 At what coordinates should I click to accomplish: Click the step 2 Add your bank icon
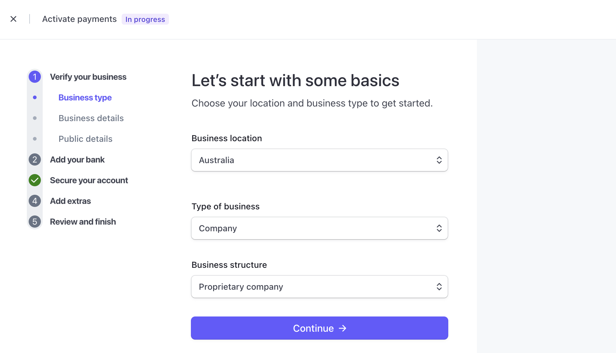pyautogui.click(x=35, y=159)
